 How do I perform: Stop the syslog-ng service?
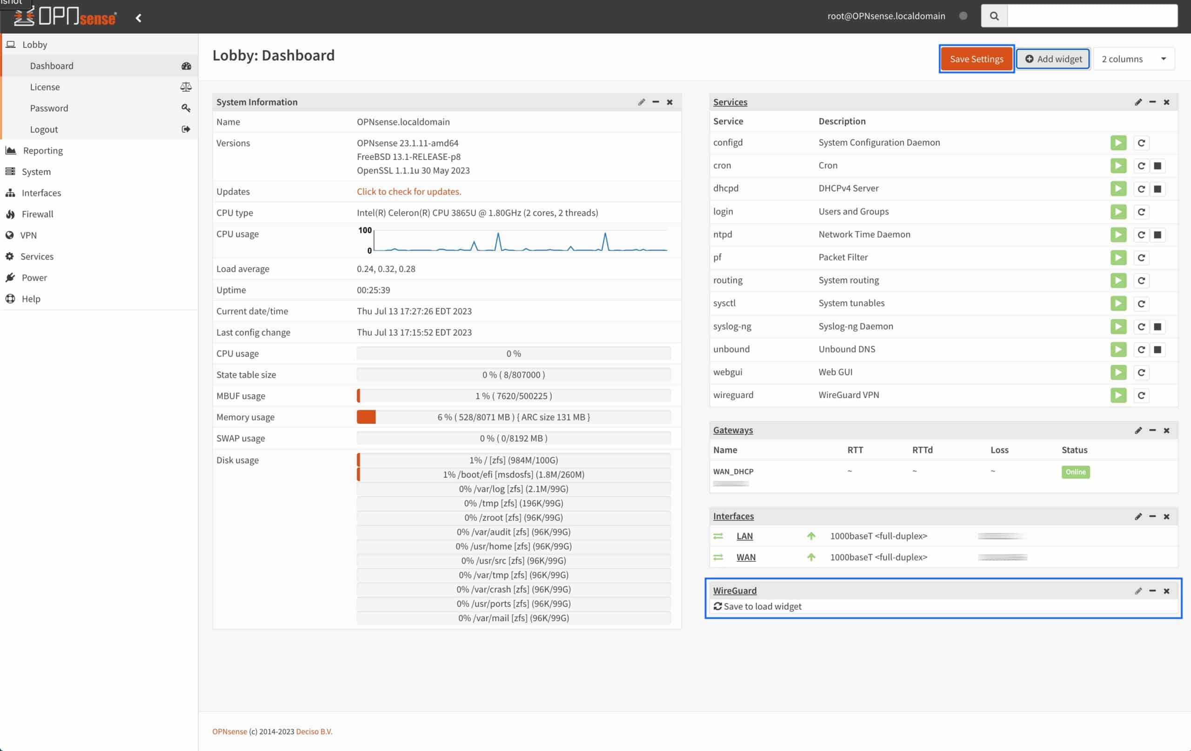pyautogui.click(x=1158, y=326)
